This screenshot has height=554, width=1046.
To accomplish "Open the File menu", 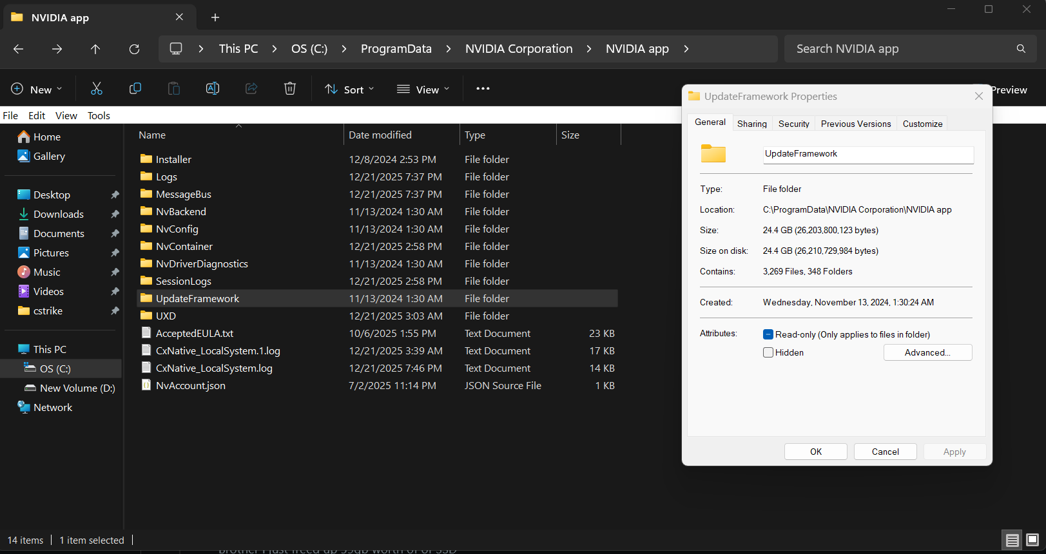I will pyautogui.click(x=10, y=116).
